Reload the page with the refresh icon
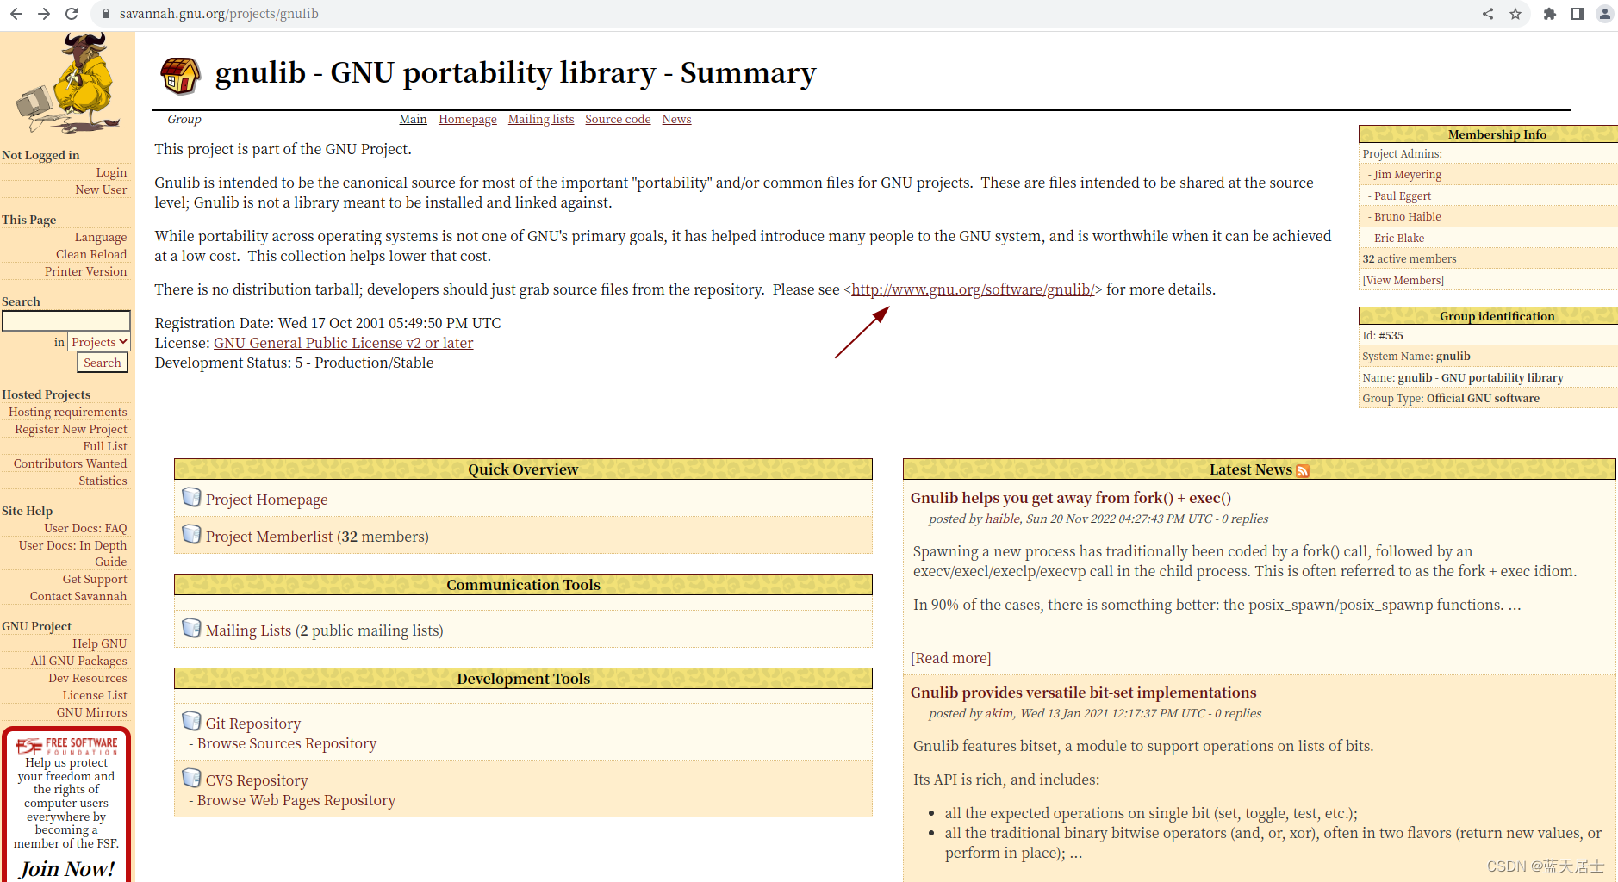Screen dimensions: 1618x882 (72, 14)
